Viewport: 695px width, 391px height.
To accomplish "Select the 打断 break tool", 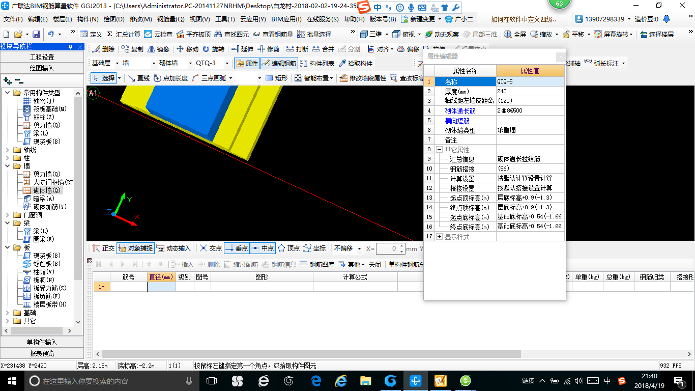I will [297, 49].
